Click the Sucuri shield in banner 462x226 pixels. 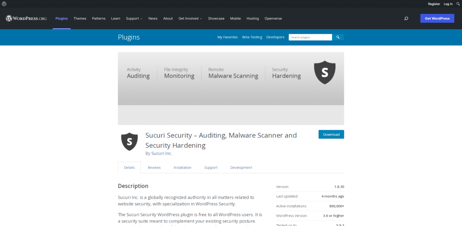(324, 72)
